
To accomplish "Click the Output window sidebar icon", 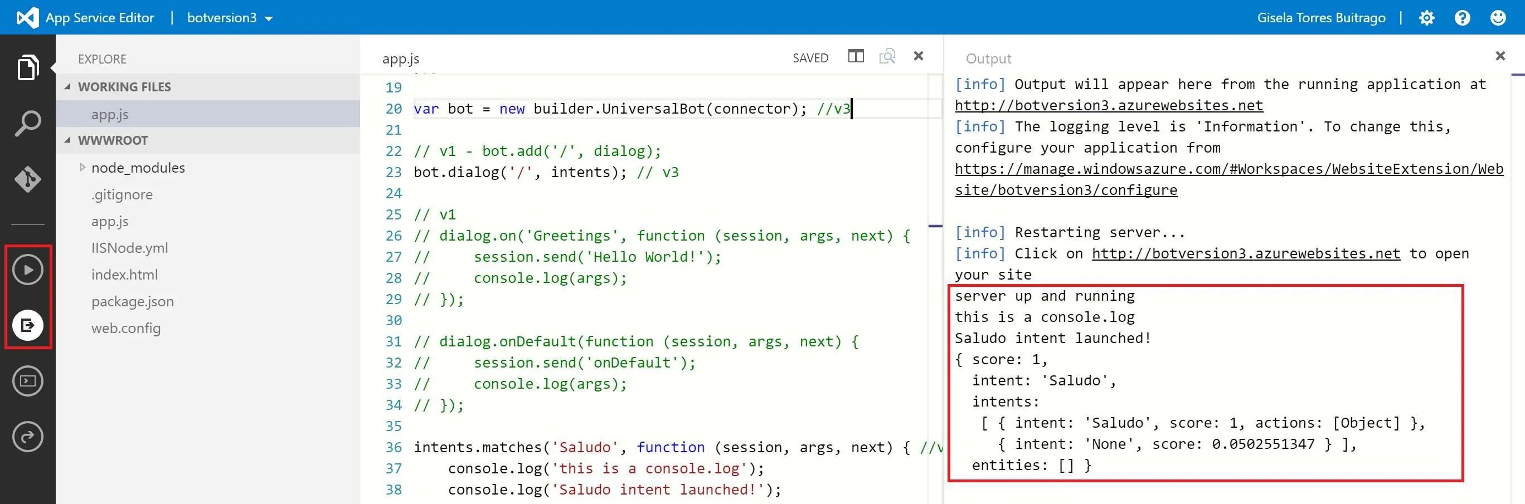I will (x=28, y=325).
